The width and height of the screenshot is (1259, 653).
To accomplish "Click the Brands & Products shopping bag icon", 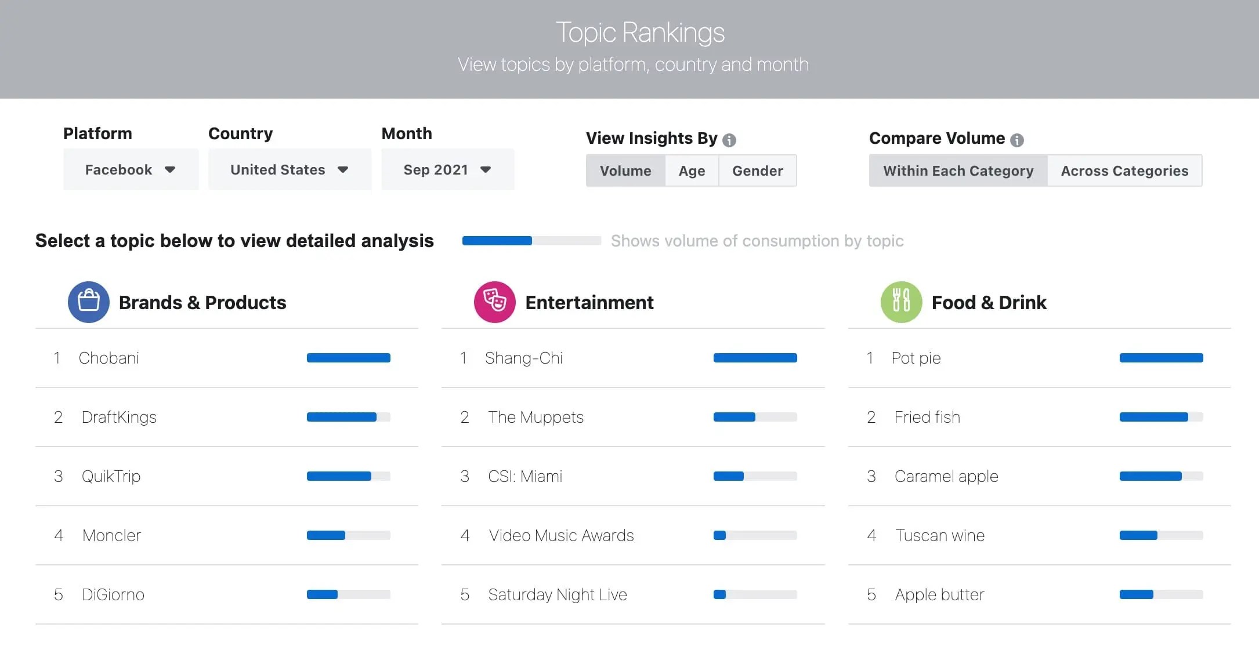I will click(x=89, y=302).
